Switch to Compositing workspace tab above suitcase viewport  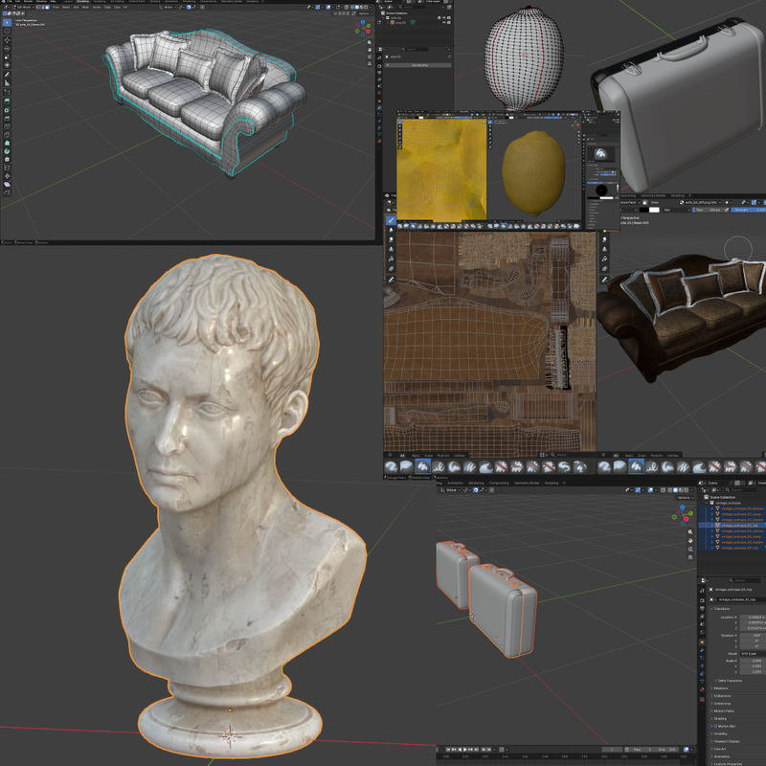499,484
